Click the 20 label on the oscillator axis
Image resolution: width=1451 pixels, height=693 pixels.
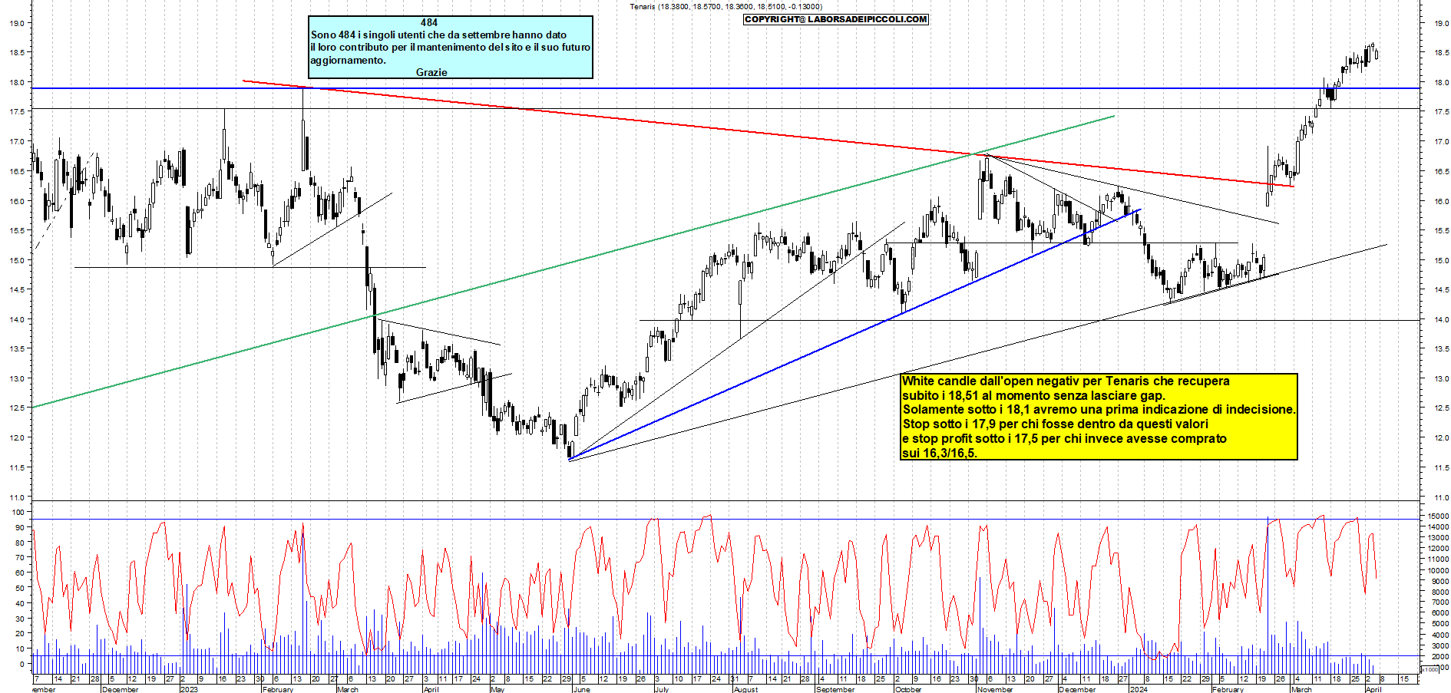[19, 634]
